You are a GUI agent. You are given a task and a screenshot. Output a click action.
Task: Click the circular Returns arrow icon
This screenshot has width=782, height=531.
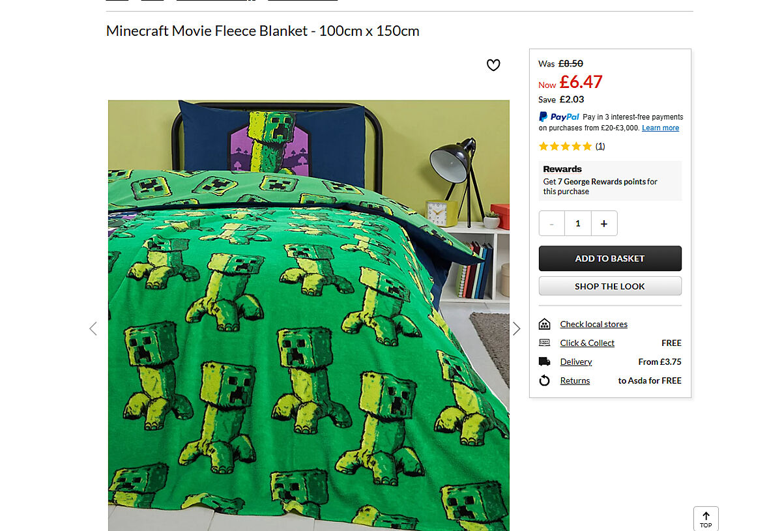coord(544,380)
